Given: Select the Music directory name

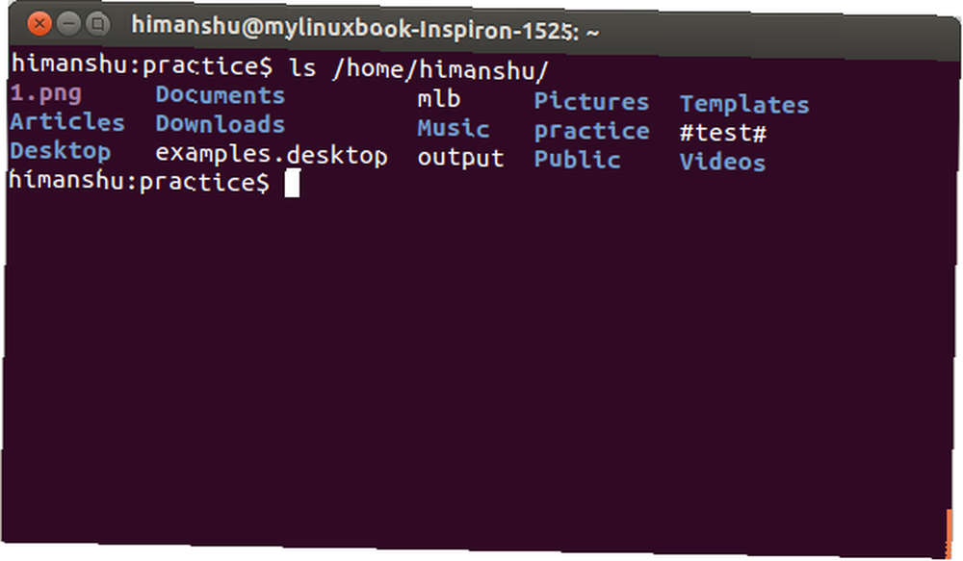Looking at the screenshot, I should (x=454, y=128).
